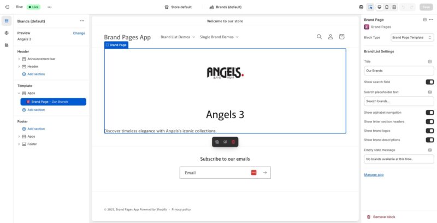Screen dimensions: 437x223
Task: Click the Title input field
Action: click(399, 71)
